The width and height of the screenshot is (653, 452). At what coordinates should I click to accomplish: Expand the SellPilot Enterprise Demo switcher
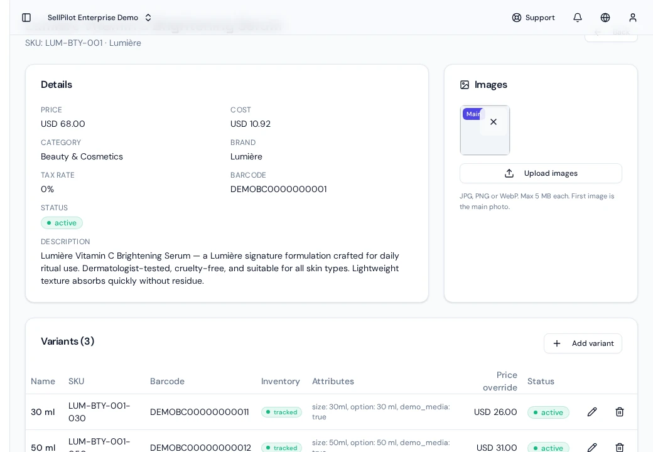[100, 18]
